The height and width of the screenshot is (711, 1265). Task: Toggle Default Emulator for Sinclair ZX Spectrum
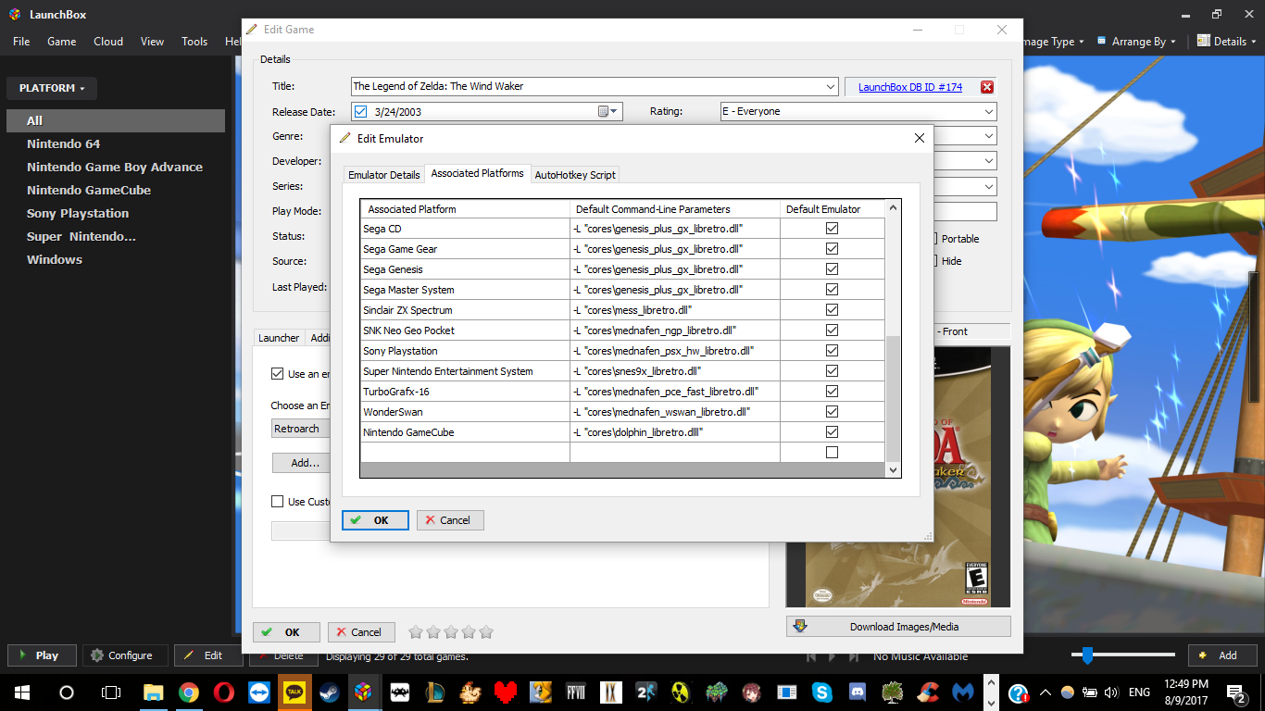832,310
